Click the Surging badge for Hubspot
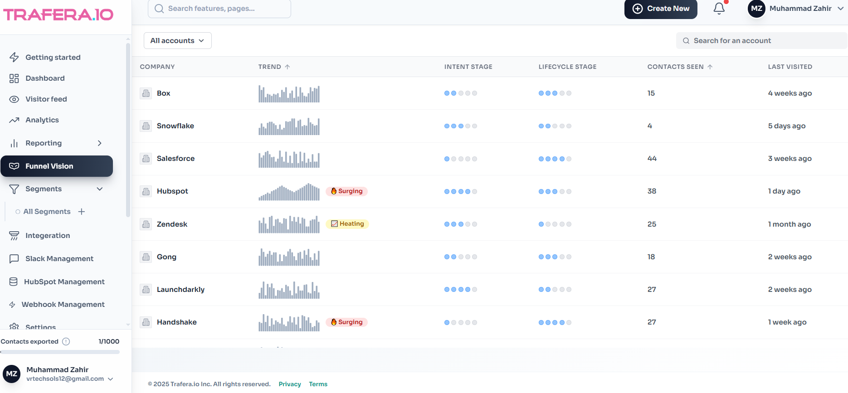 [x=347, y=191]
